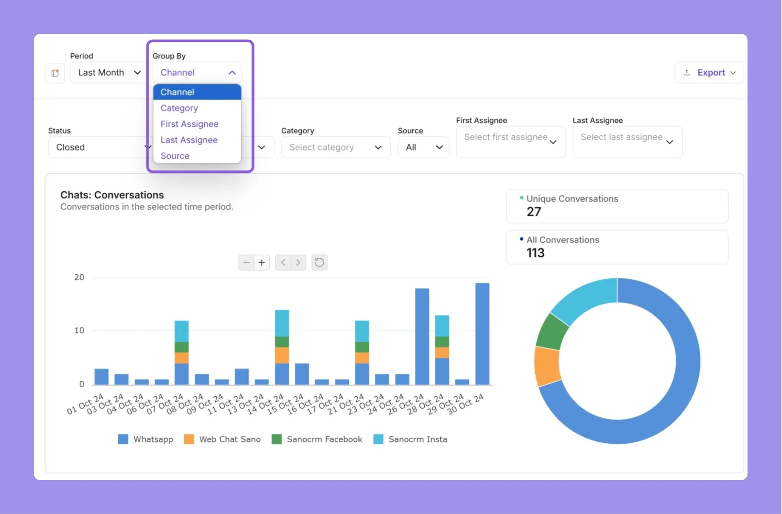Click the chart zoom in plus icon
Image resolution: width=782 pixels, height=514 pixels.
click(262, 263)
